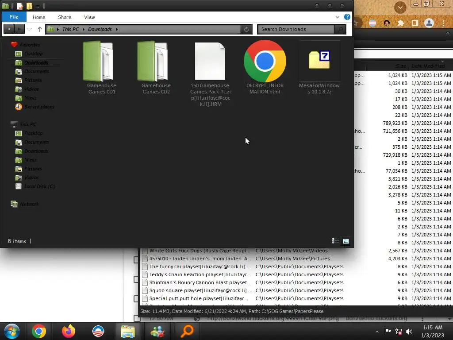This screenshot has height=340, width=453.
Task: Select This PC in navigation pane
Action: point(28,124)
